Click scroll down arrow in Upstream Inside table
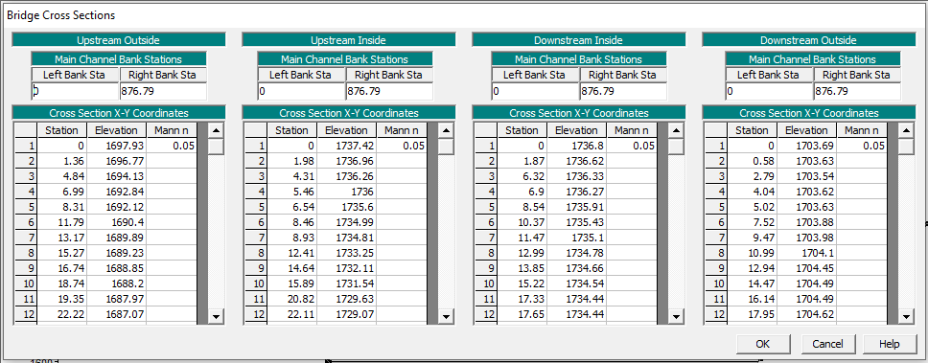Image resolution: width=928 pixels, height=363 pixels. [446, 317]
